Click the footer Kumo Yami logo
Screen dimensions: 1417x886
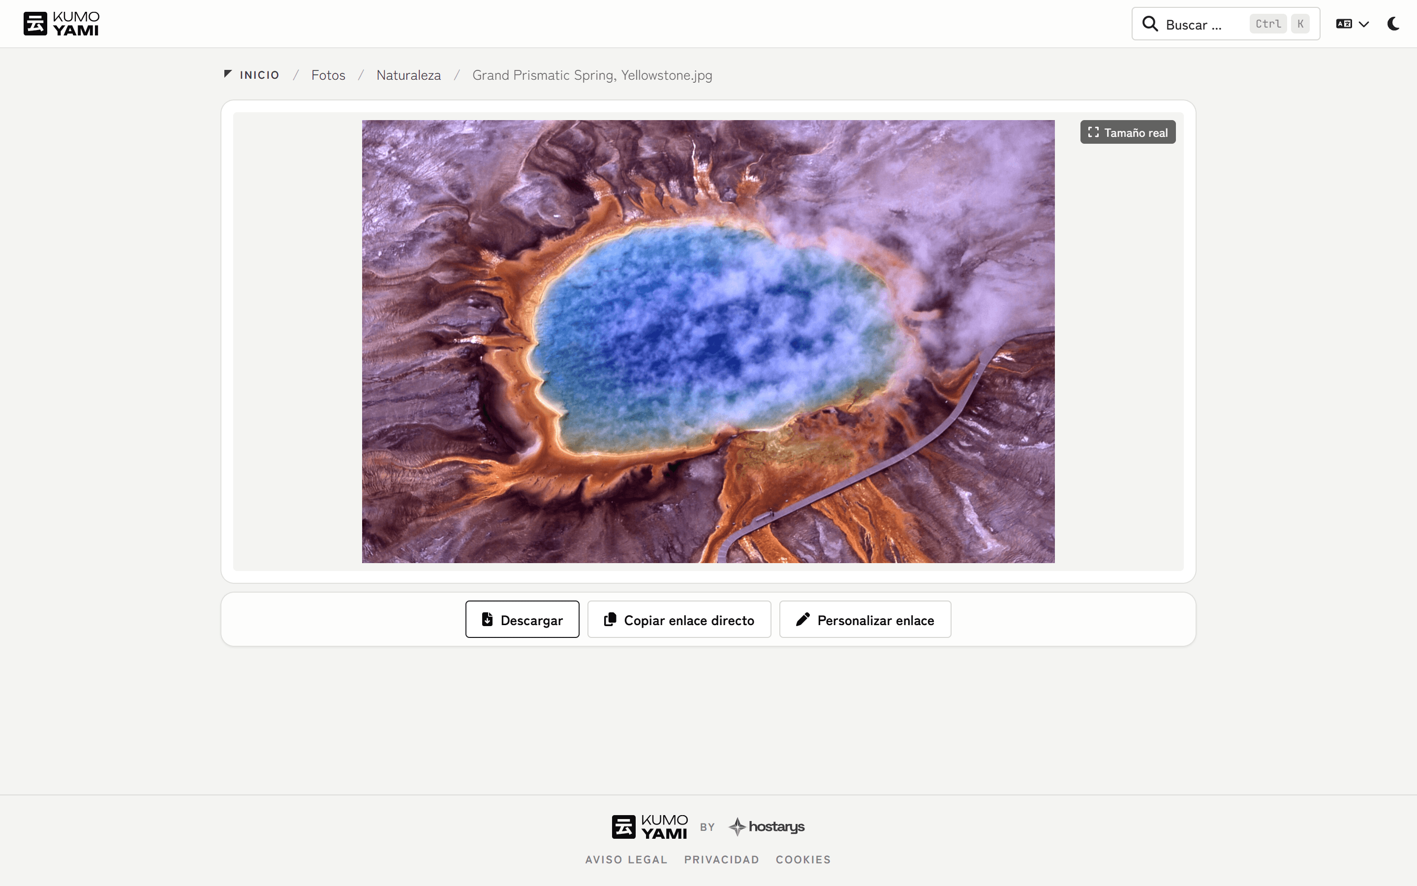click(x=649, y=827)
